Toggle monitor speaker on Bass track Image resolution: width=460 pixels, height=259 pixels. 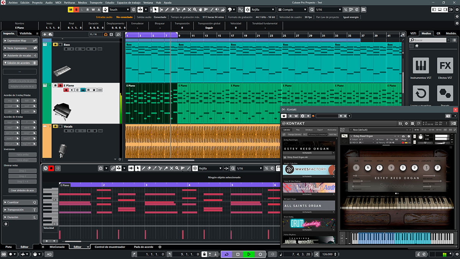(x=71, y=49)
